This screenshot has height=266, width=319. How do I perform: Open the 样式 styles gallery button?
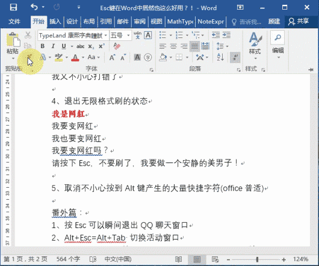255,46
